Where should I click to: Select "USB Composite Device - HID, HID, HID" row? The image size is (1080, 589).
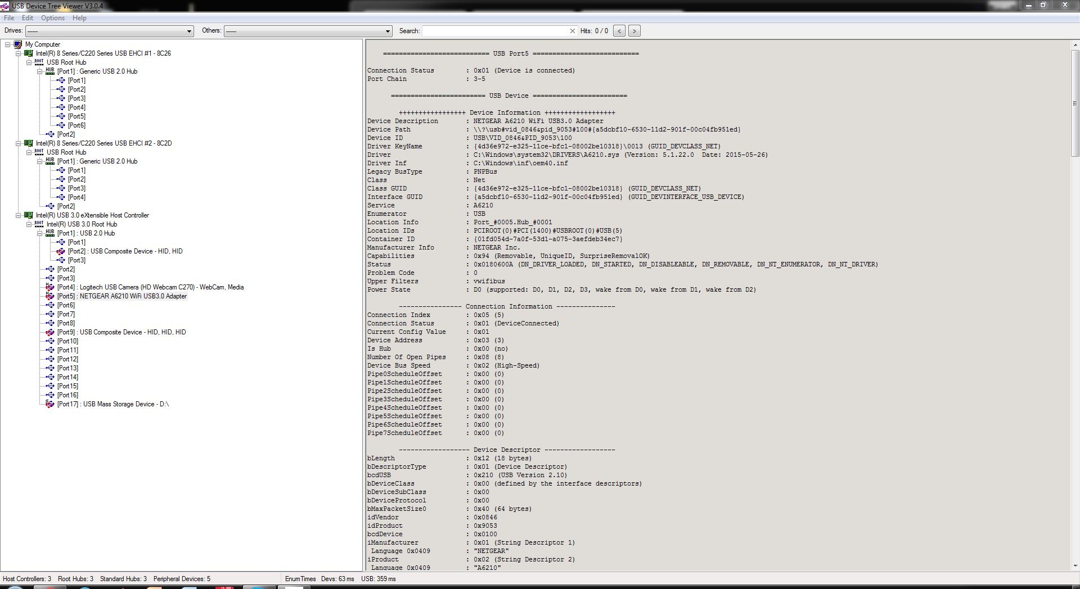click(x=121, y=332)
